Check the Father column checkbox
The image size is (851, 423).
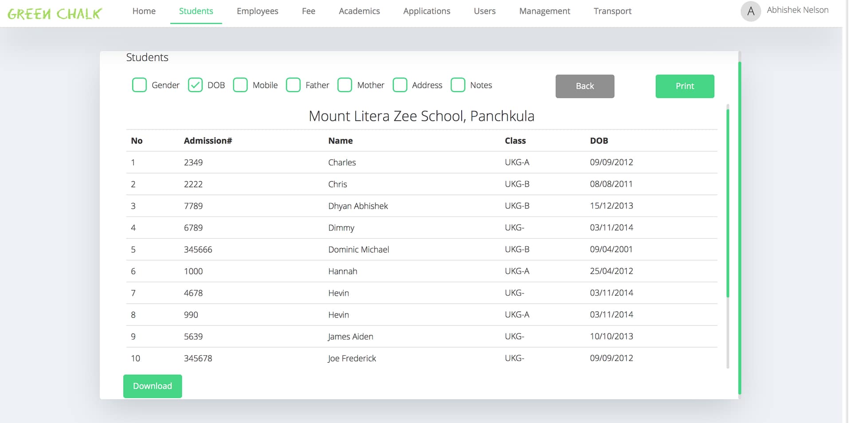[x=293, y=85]
